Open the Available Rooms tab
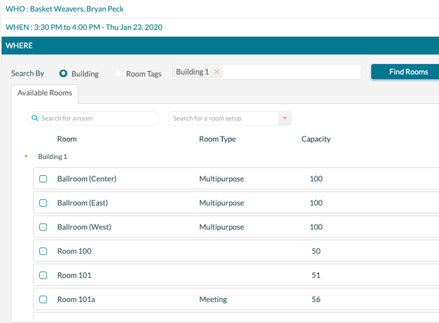The image size is (439, 323). click(x=45, y=93)
